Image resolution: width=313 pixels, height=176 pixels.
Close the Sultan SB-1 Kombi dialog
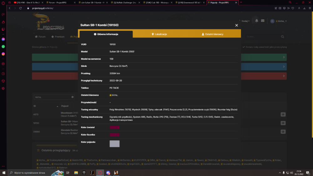237,25
